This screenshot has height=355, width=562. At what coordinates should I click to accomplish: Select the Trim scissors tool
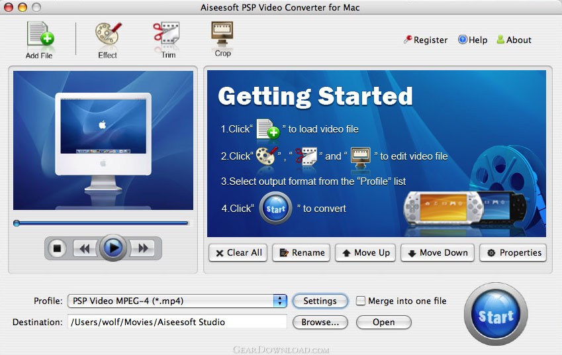click(x=167, y=40)
